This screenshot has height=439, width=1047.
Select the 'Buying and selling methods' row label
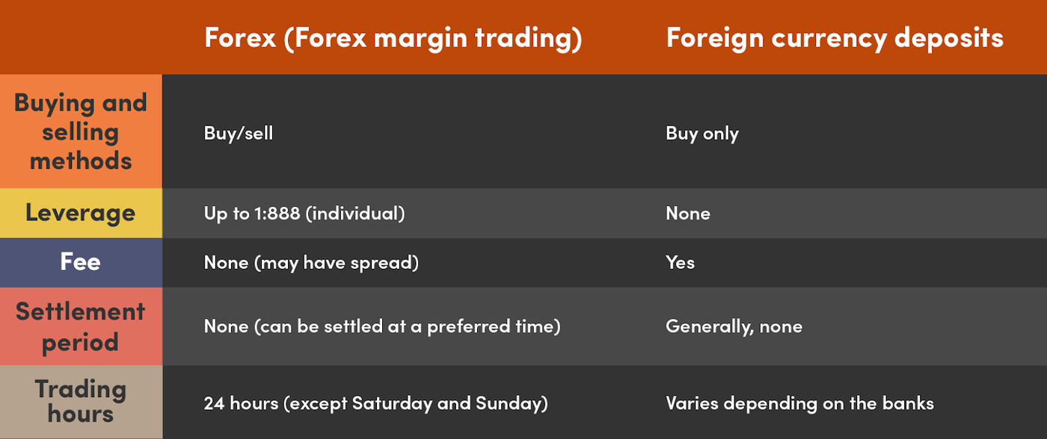(81, 131)
